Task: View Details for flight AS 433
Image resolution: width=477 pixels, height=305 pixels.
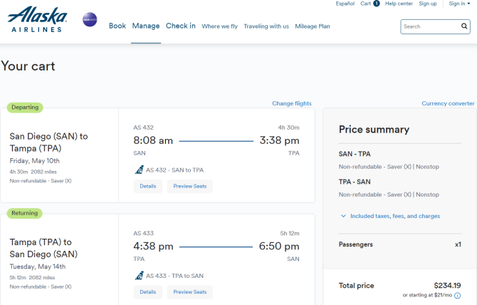Action: coord(148,292)
